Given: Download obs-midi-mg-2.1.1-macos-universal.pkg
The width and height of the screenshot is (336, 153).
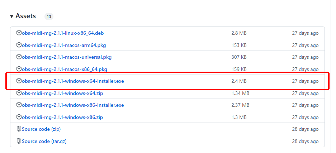Looking at the screenshot, I should point(67,57).
